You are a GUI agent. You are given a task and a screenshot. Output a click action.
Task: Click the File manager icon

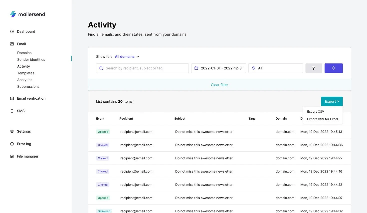point(12,156)
